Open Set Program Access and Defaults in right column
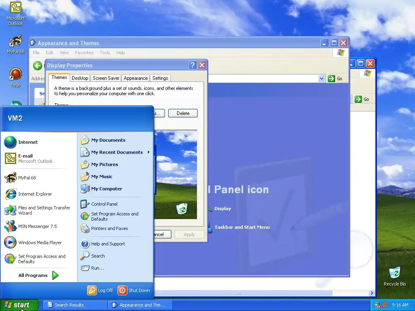The image size is (415, 311). tap(109, 216)
